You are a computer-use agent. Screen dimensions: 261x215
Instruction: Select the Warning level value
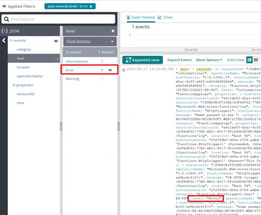72,79
